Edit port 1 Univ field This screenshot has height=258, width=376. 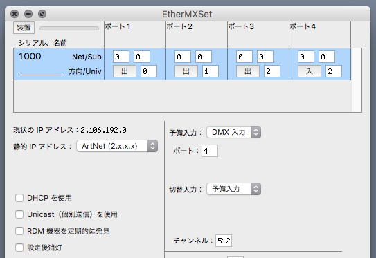tap(149, 71)
